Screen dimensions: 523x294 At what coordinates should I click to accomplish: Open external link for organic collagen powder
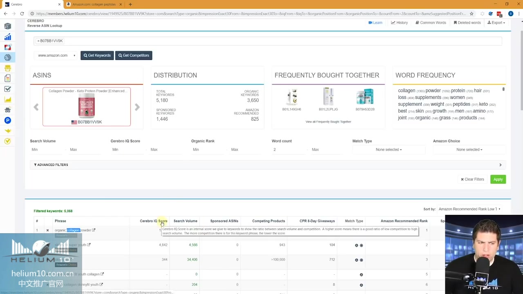[x=94, y=230]
